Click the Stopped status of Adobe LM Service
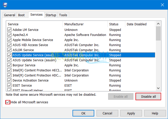The height and width of the screenshot is (119, 168). (115, 30)
